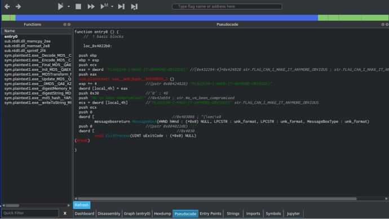Click MessageBoxA in pseudocode
The height and width of the screenshot is (219, 389).
[x=144, y=122]
